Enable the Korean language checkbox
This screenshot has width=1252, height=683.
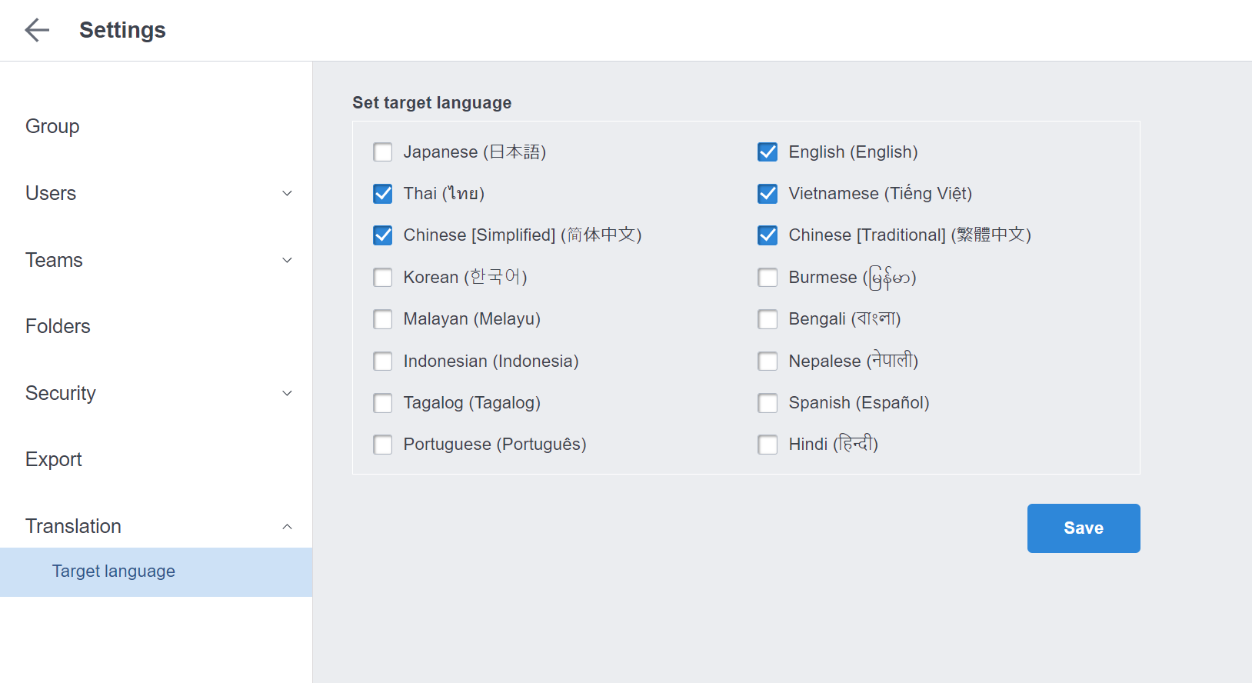click(x=383, y=278)
